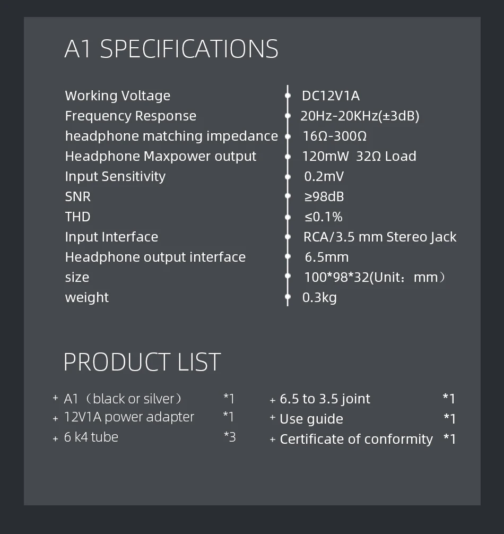
Task: Click the Input Sensitivity label
Action: [x=115, y=176]
